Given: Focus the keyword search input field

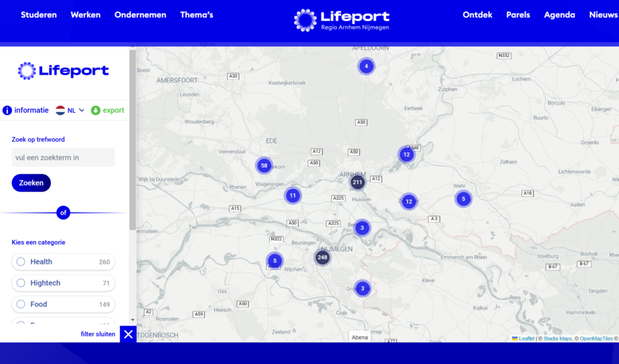Looking at the screenshot, I should pyautogui.click(x=63, y=158).
